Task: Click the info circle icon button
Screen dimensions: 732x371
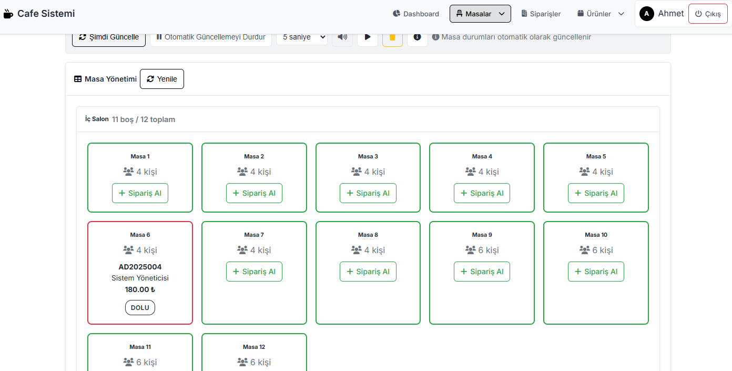Action: pos(417,37)
